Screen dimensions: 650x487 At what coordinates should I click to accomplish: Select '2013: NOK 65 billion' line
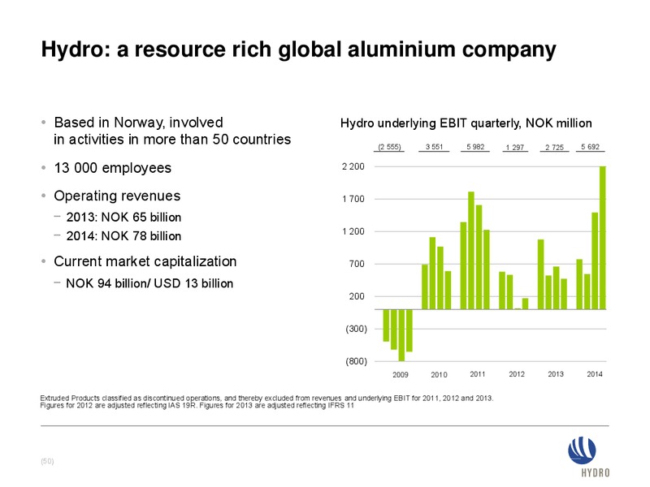123,217
